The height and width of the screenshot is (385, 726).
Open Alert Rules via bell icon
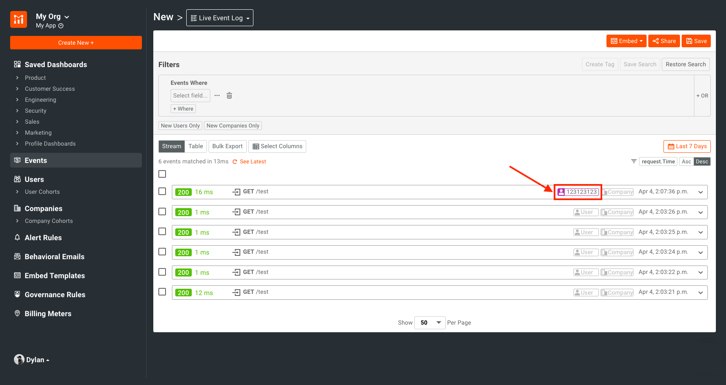pos(17,238)
